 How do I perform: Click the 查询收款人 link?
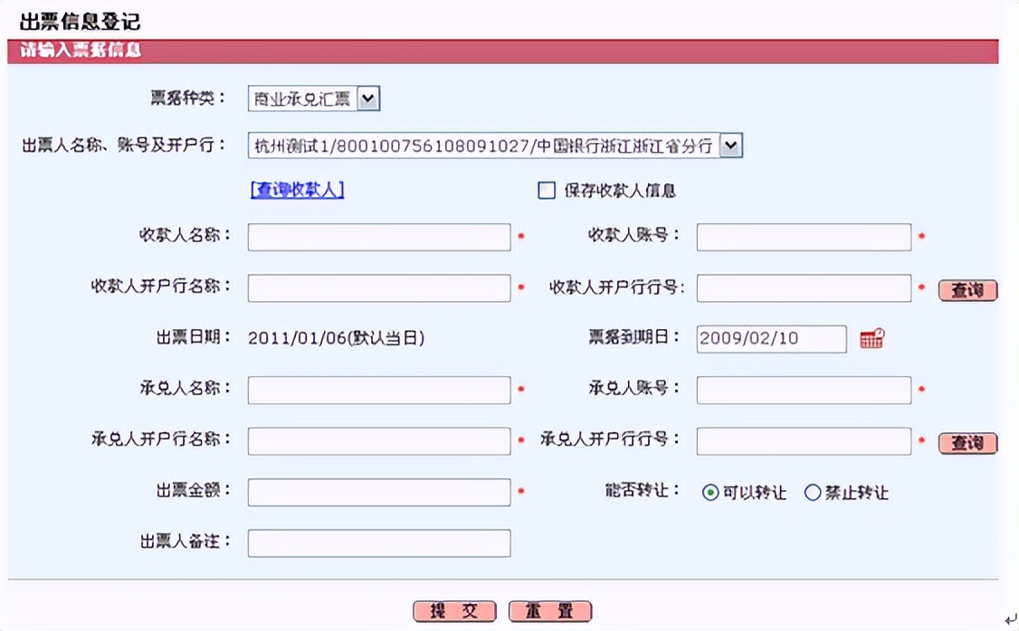pos(296,190)
